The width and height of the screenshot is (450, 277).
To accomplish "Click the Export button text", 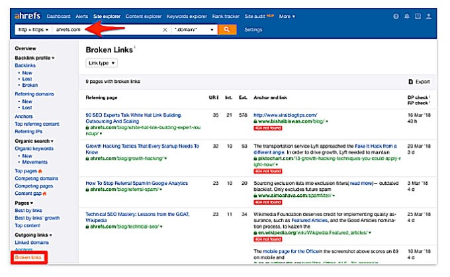I will (x=423, y=82).
